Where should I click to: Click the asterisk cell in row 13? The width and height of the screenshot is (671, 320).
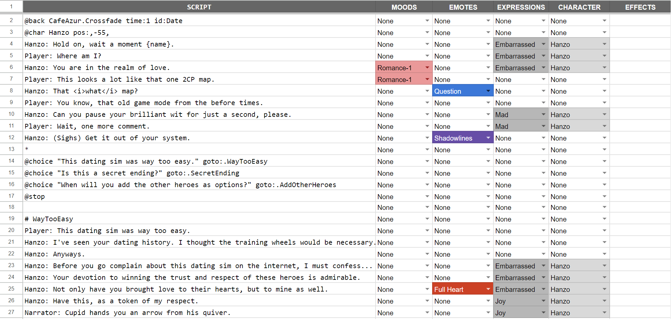pyautogui.click(x=199, y=149)
